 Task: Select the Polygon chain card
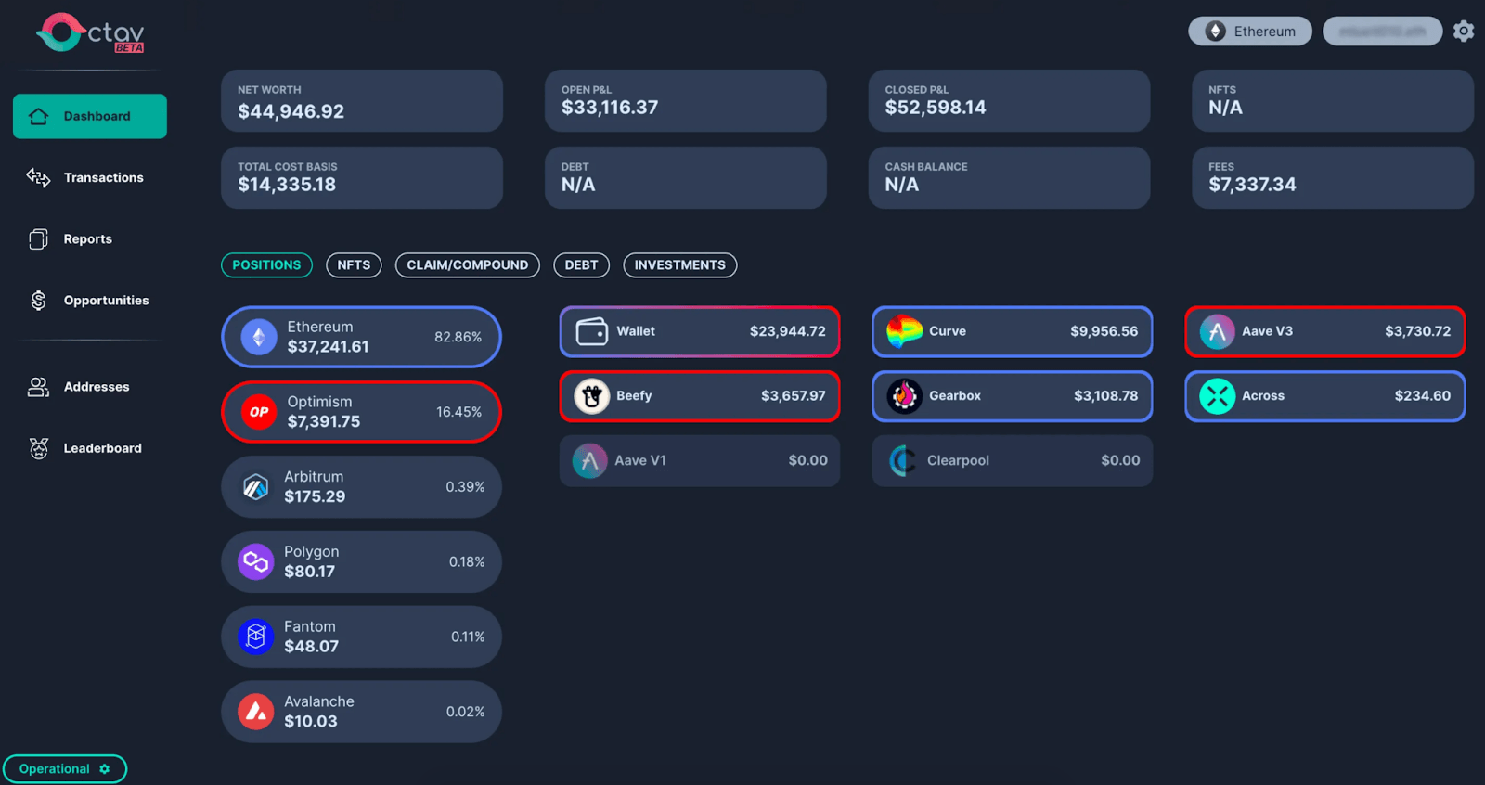[361, 562]
